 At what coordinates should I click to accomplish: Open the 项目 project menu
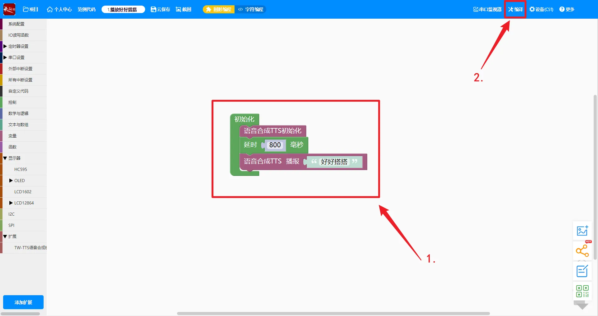31,9
